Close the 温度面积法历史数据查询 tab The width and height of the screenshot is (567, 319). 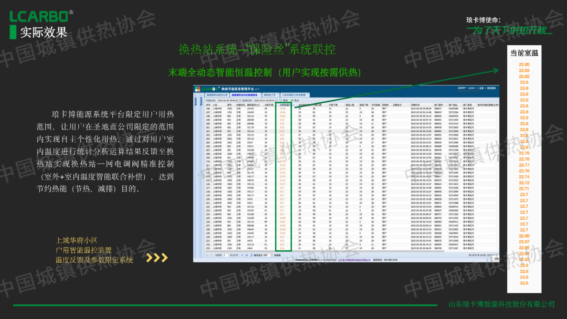pyautogui.click(x=260, y=95)
